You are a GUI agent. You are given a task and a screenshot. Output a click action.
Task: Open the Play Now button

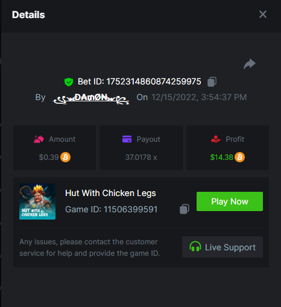point(230,201)
